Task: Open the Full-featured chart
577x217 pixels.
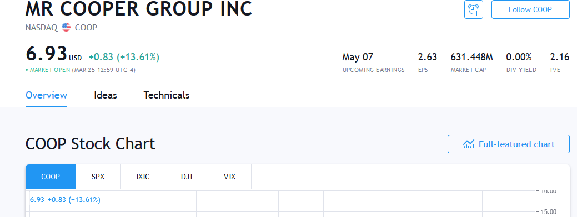Action: [x=509, y=144]
